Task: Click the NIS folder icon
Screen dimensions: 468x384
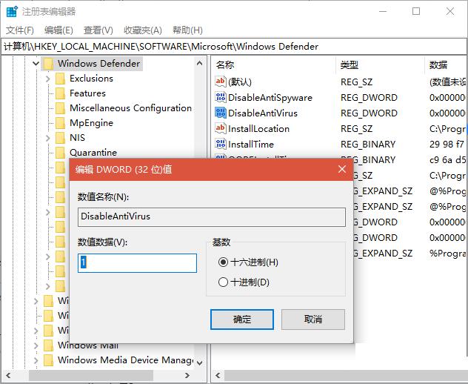Action: 60,138
